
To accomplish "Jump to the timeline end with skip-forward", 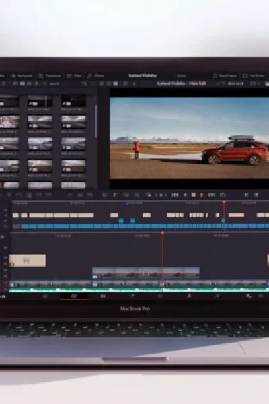I will [212, 195].
